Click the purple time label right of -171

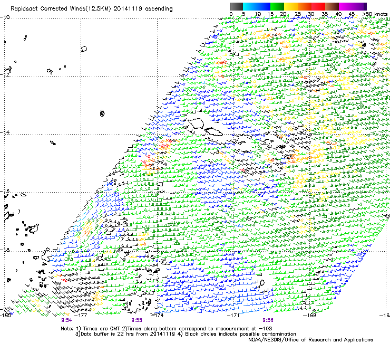click(268, 320)
